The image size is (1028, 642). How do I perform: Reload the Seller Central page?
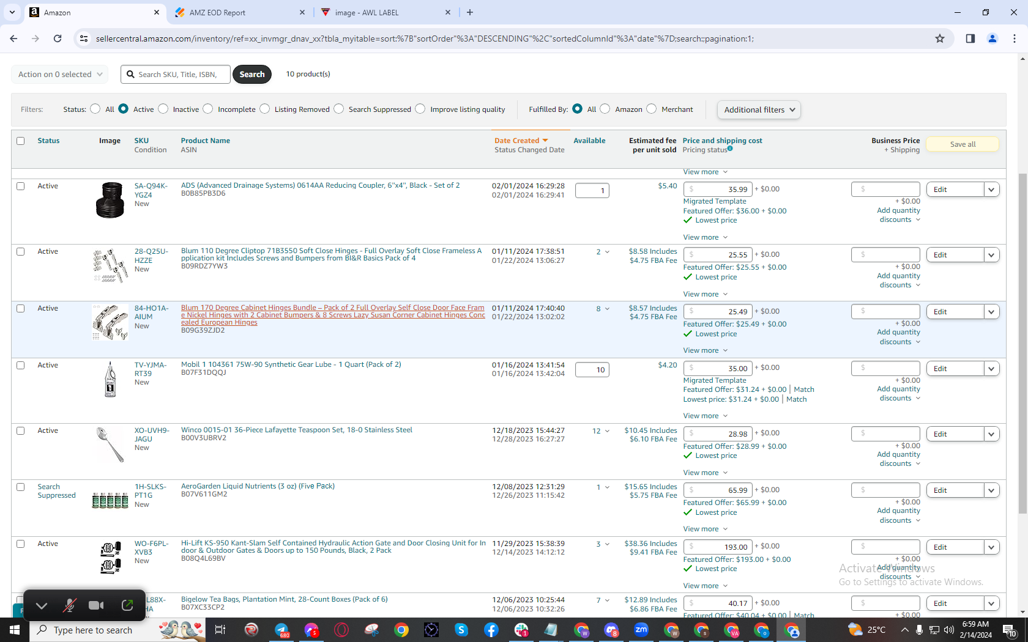58,39
